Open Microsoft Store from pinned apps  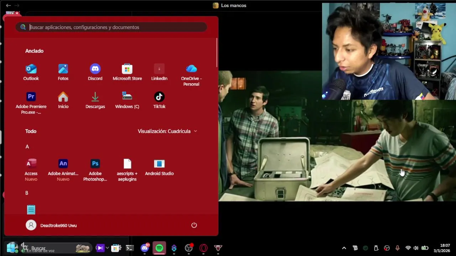point(127,73)
